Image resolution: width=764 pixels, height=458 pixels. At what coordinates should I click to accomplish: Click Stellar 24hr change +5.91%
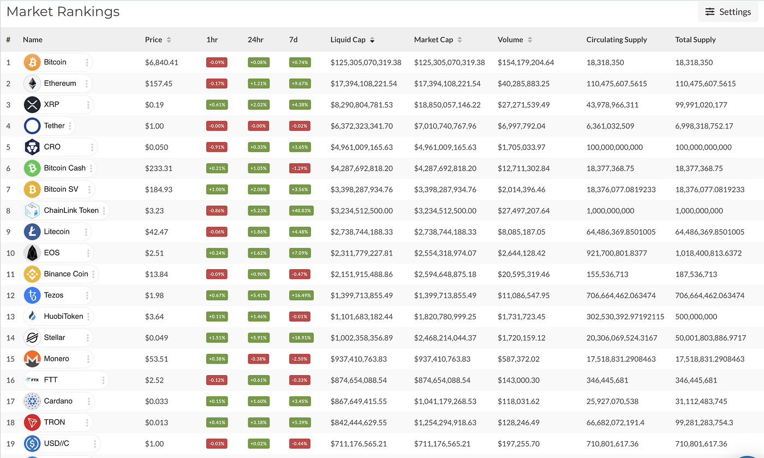tap(259, 338)
